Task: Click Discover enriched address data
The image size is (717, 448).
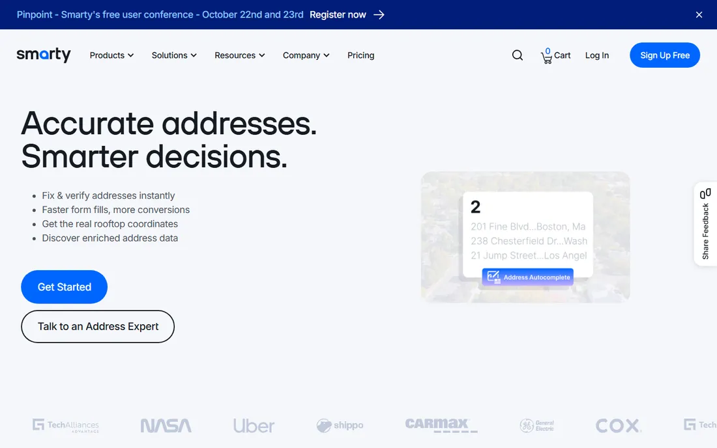Action: click(x=110, y=238)
